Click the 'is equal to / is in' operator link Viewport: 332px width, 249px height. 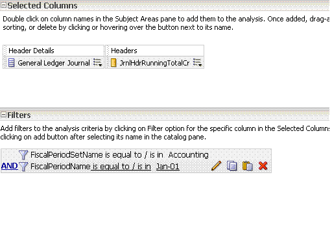tap(122, 167)
